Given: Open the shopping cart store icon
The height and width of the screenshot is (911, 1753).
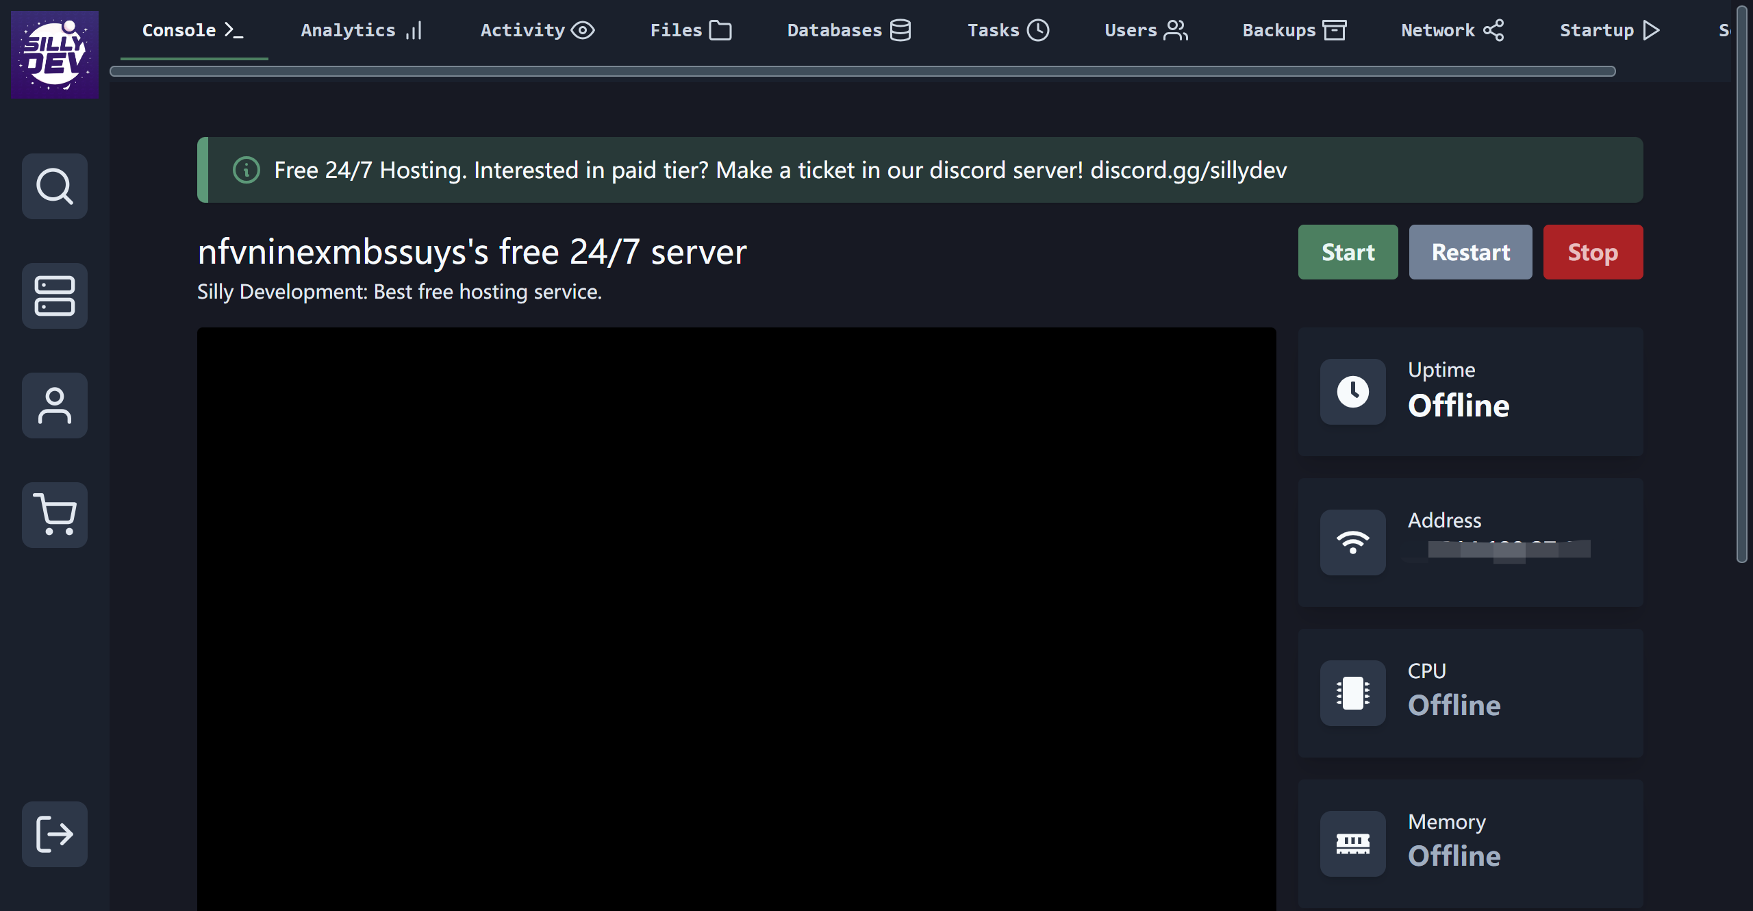Looking at the screenshot, I should coord(55,514).
